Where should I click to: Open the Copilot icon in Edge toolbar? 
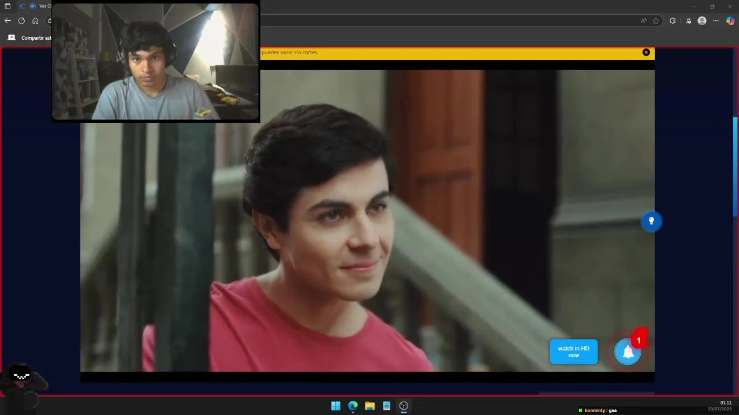[730, 21]
